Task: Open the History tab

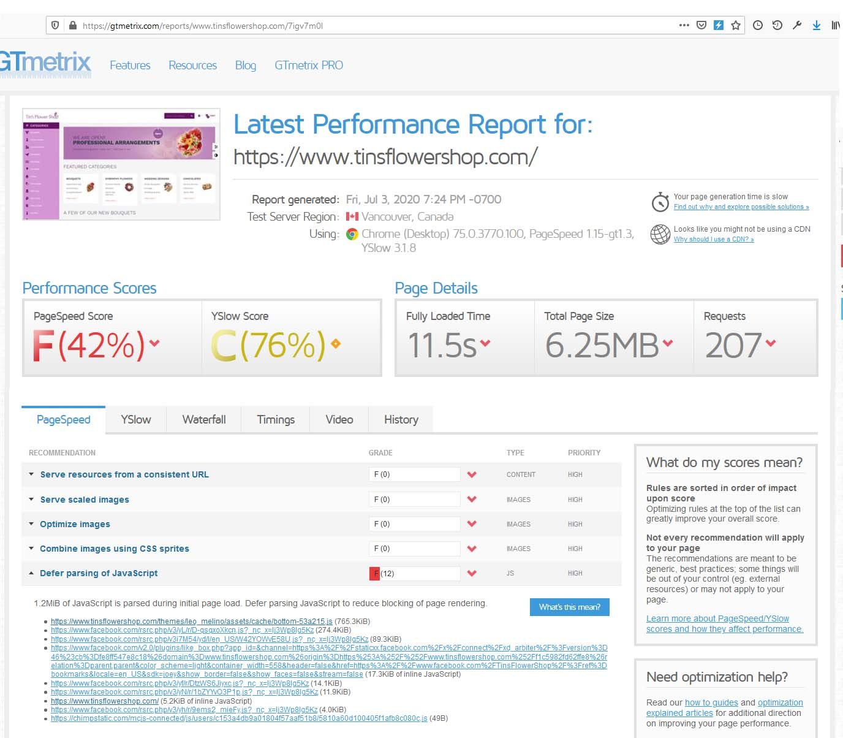Action: coord(401,420)
